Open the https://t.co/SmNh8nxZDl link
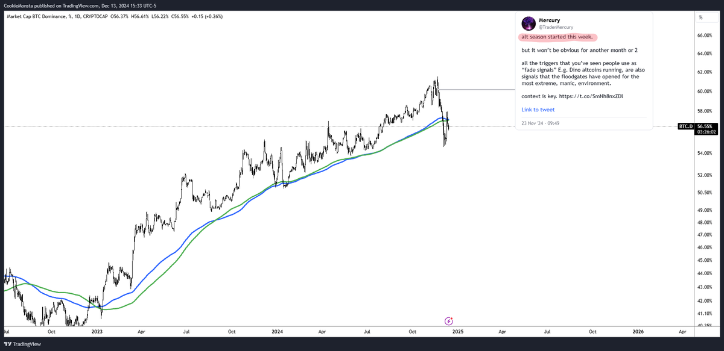Image resolution: width=724 pixels, height=351 pixels. [591, 97]
